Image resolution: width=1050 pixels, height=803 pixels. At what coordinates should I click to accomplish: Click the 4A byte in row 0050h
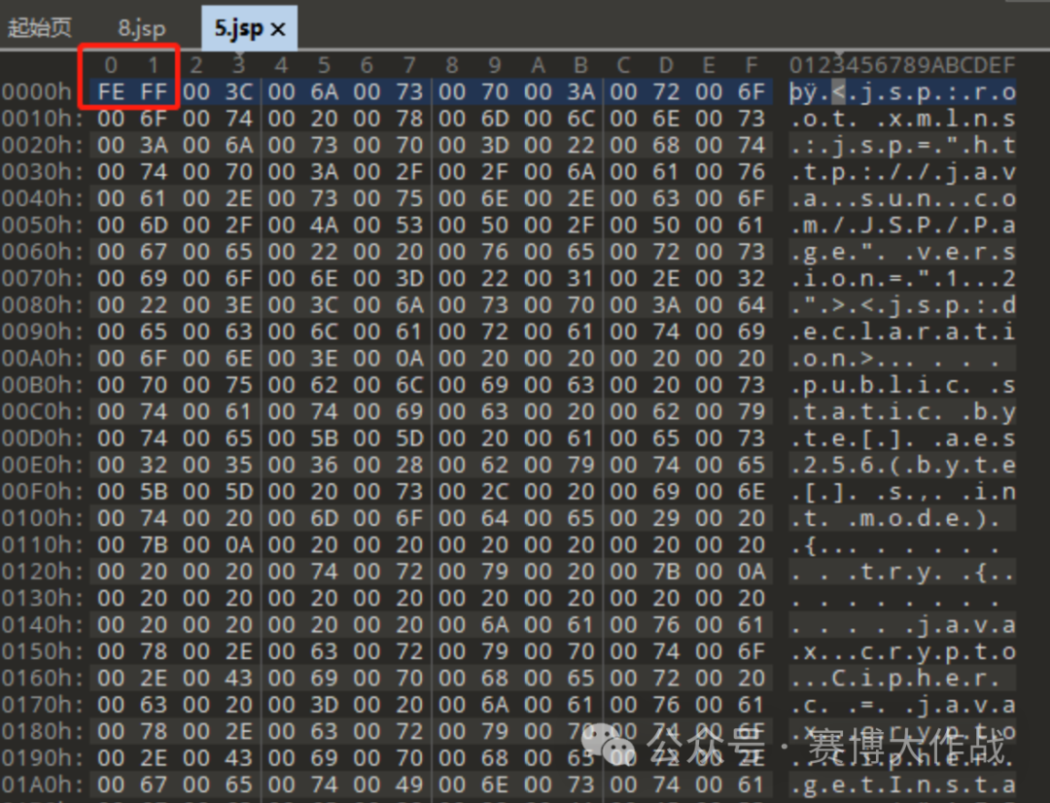tap(324, 225)
